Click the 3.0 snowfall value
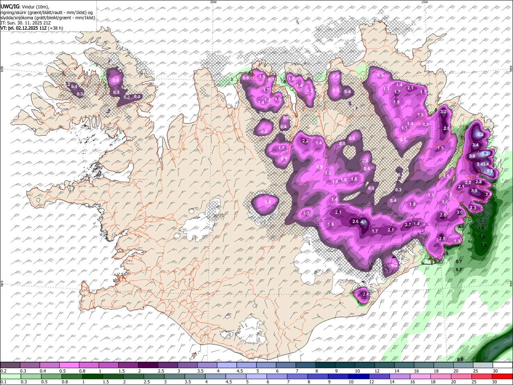 coord(460,212)
